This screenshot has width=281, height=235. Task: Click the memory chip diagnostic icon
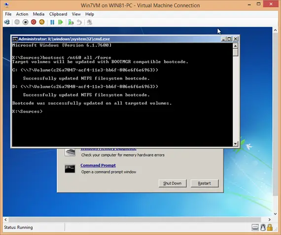pyautogui.click(x=70, y=152)
